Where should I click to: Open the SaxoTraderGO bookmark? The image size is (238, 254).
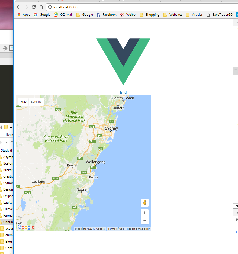coord(220,15)
